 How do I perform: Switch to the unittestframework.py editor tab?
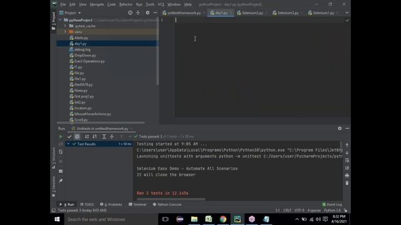[x=184, y=12]
